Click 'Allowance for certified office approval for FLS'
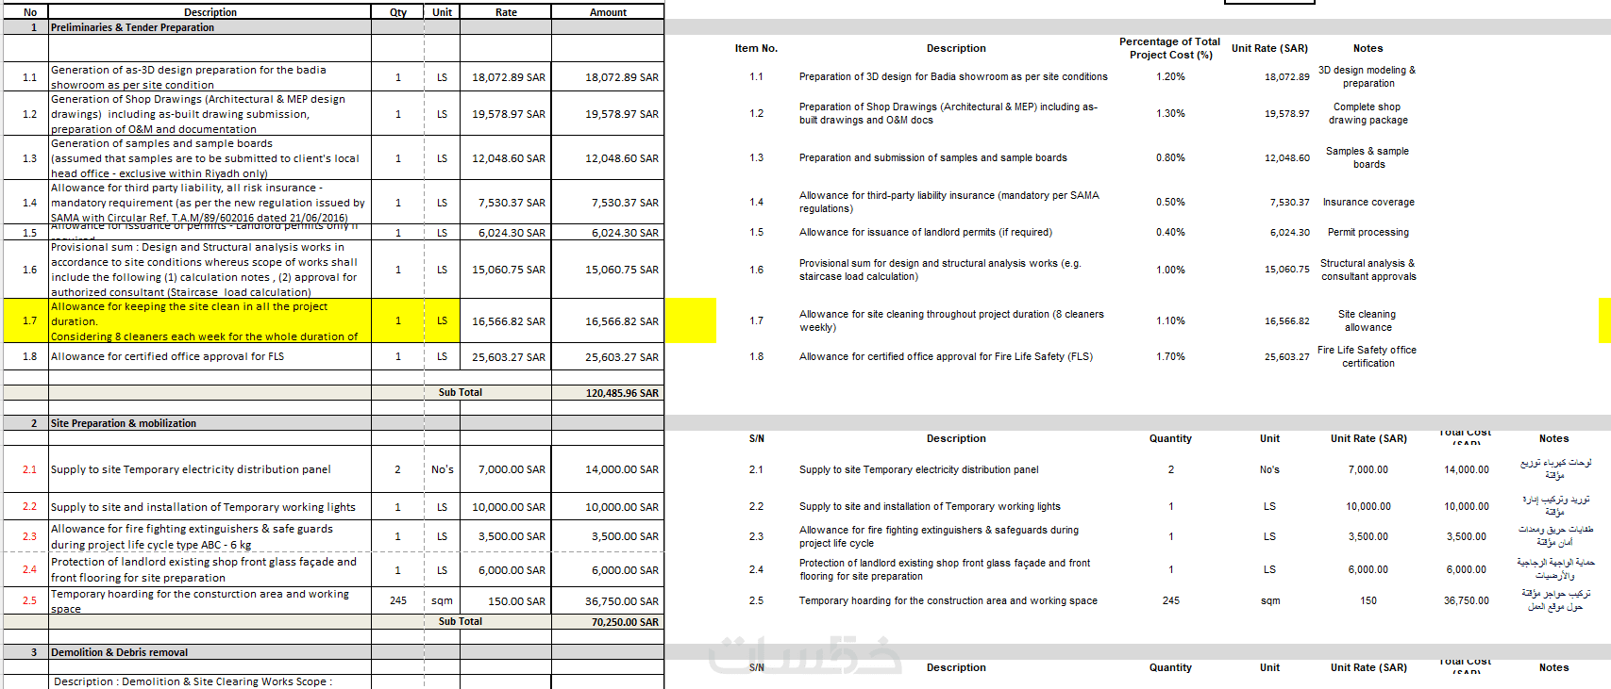The height and width of the screenshot is (689, 1611). click(x=168, y=356)
